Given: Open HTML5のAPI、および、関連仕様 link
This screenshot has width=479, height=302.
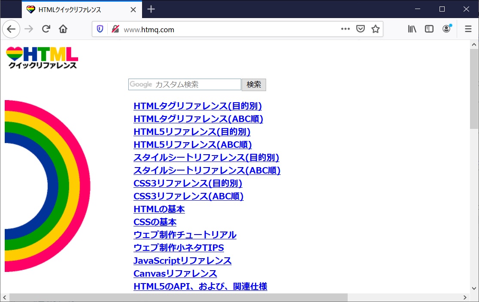Looking at the screenshot, I should click(x=200, y=287).
